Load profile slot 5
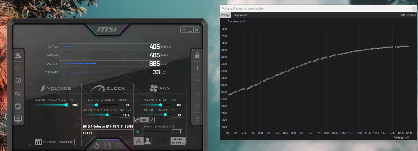418x151 pixels. pyautogui.click(x=197, y=119)
